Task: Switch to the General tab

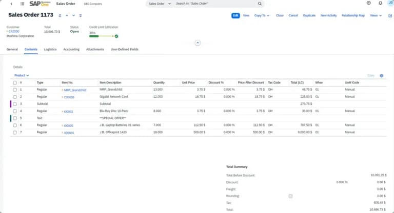Action: [12, 50]
